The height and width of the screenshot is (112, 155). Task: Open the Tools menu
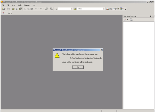point(19,5)
